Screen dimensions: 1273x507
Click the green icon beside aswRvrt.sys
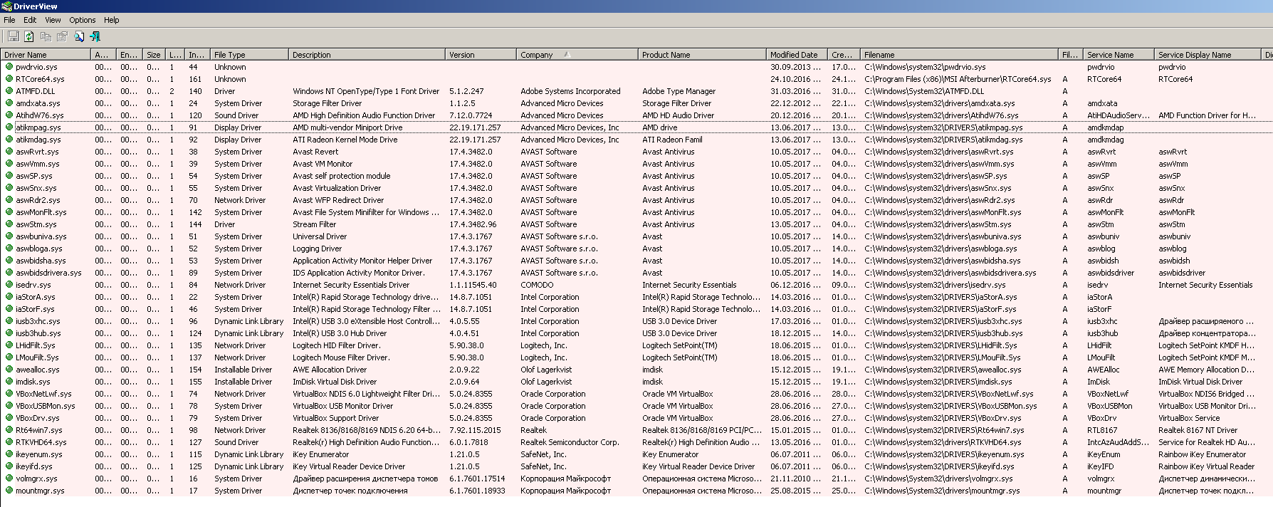click(9, 152)
